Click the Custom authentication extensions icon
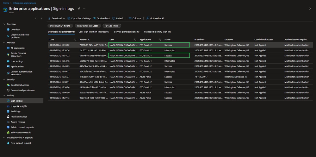Screen dimensions: 316x157 (8, 73)
